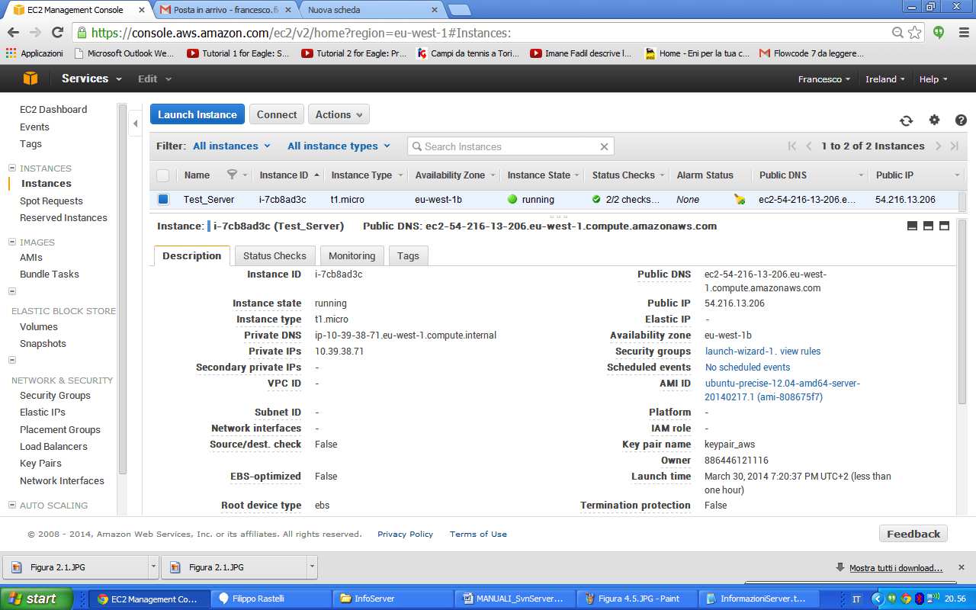
Task: Open the Edit menu in AWS header
Action: (154, 79)
